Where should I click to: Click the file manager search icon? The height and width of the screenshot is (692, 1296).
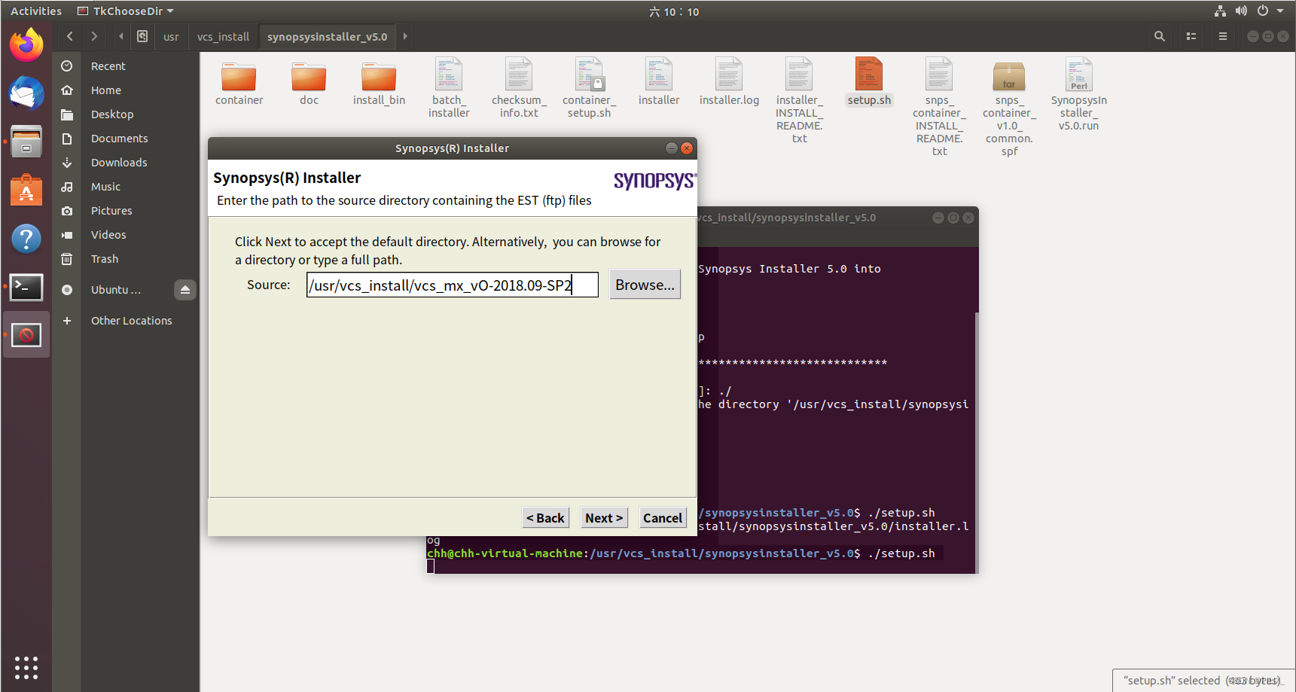[x=1160, y=36]
